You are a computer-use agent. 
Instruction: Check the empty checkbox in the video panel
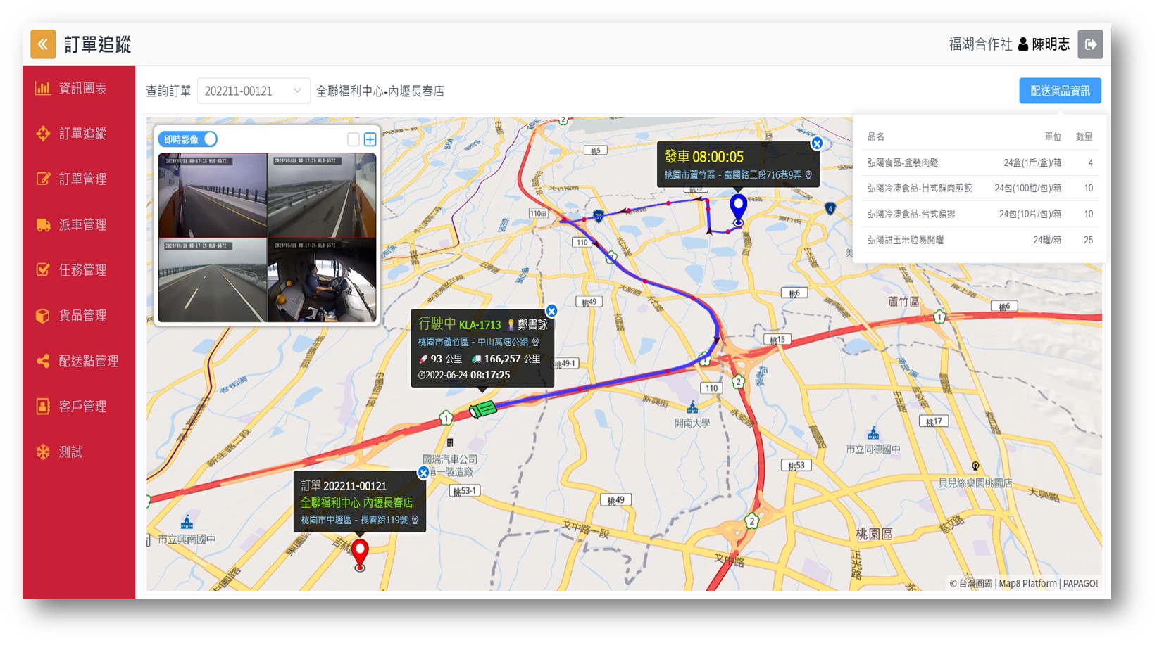pos(354,139)
